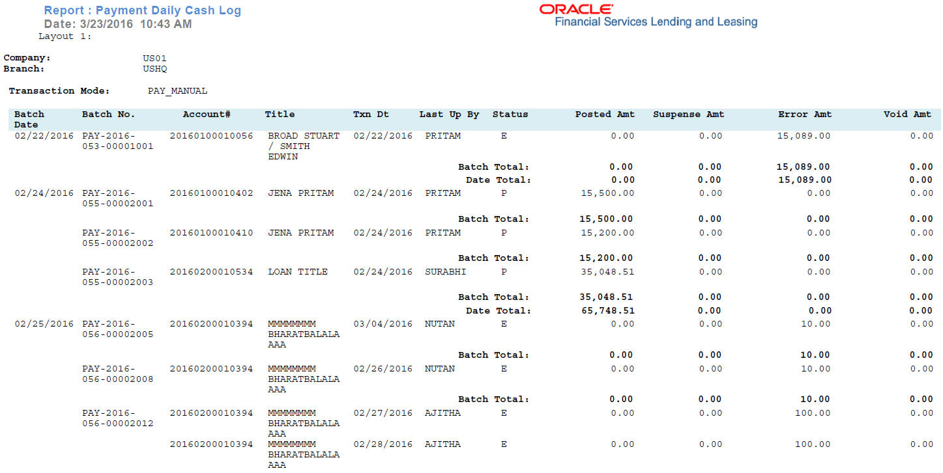Click the 'Batch Date' column header
The width and height of the screenshot is (943, 473).
29,119
